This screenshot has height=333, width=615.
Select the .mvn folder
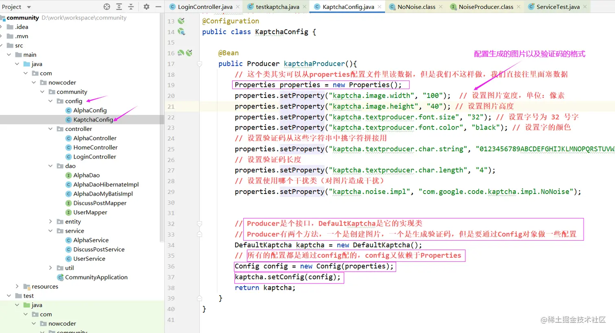[22, 36]
